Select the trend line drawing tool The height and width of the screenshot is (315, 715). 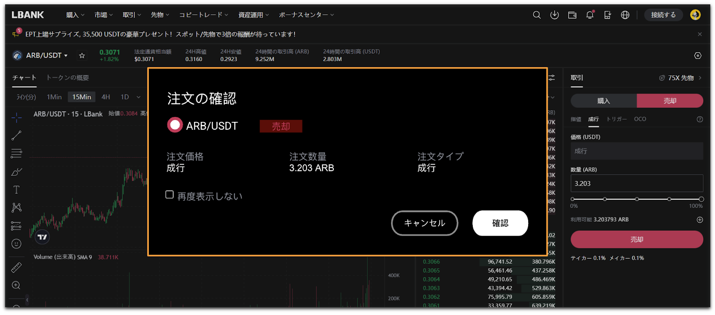(x=17, y=136)
